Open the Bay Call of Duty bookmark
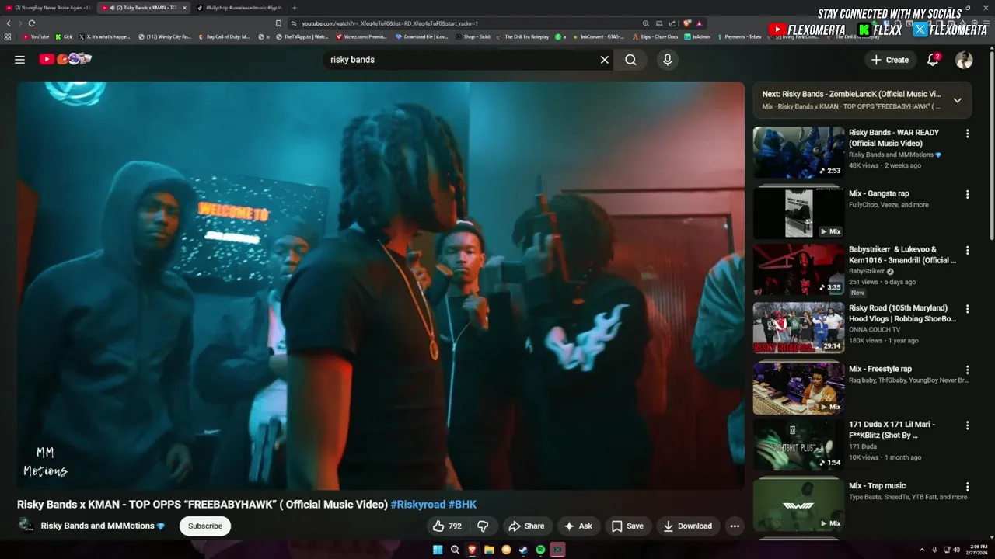 point(224,36)
